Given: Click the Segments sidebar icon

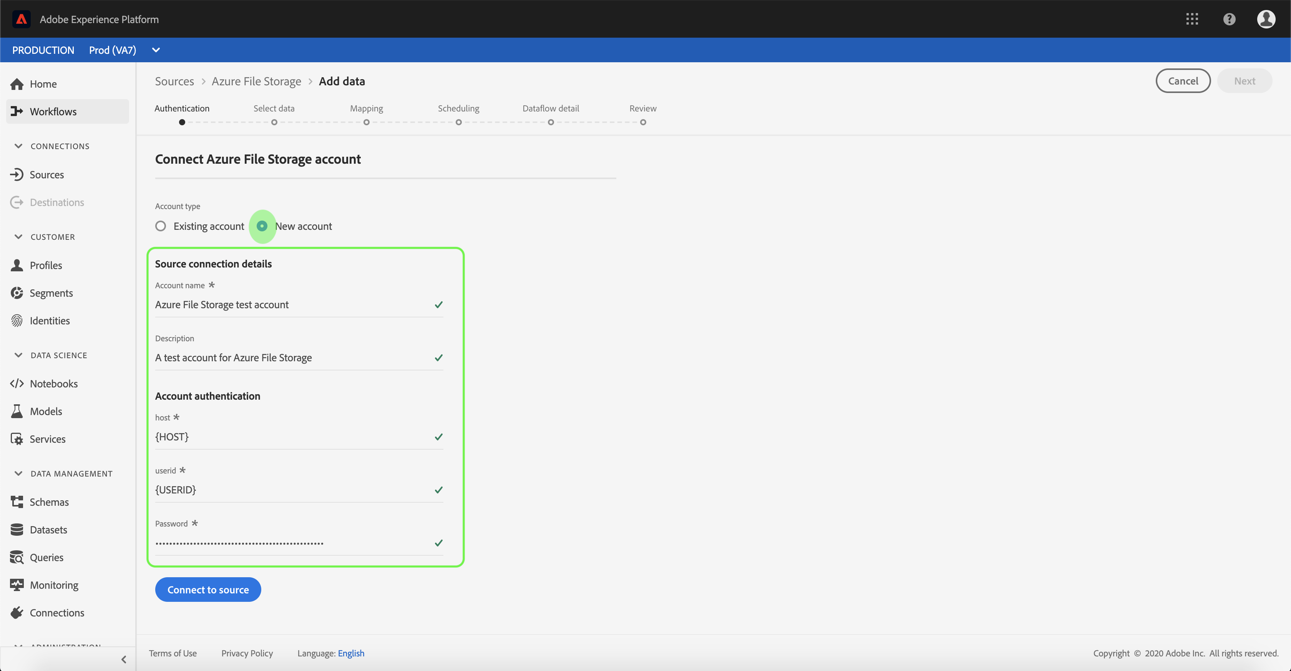Looking at the screenshot, I should pyautogui.click(x=17, y=293).
